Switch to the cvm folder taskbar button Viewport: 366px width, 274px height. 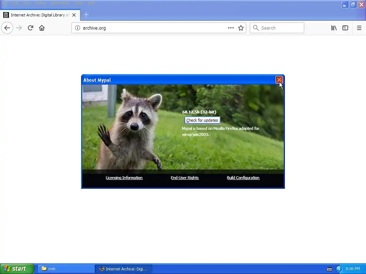click(66, 269)
